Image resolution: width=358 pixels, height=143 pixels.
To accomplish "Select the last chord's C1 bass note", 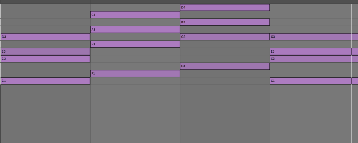I will point(310,81).
